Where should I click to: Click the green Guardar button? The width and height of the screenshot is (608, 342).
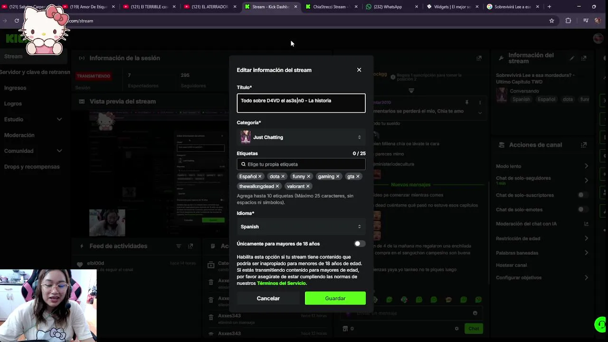tap(335, 298)
